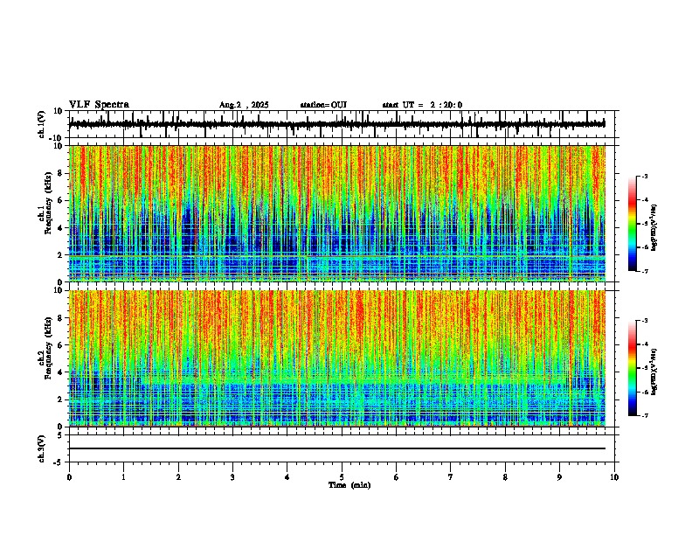Click the 'VLF Spectra' plot title
Screen dimensions: 692x535
99,105
